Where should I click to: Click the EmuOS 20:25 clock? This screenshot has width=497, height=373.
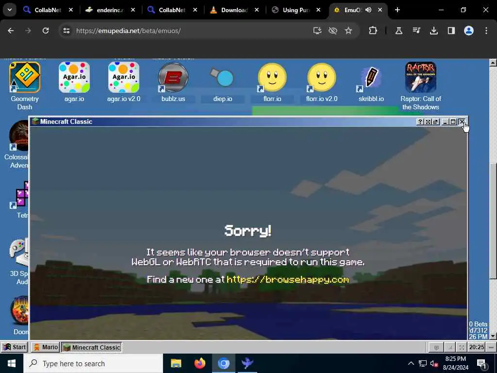[x=477, y=347]
